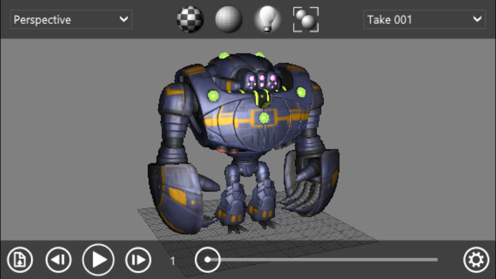The image size is (496, 279).
Task: Step forward one frame
Action: 138,260
